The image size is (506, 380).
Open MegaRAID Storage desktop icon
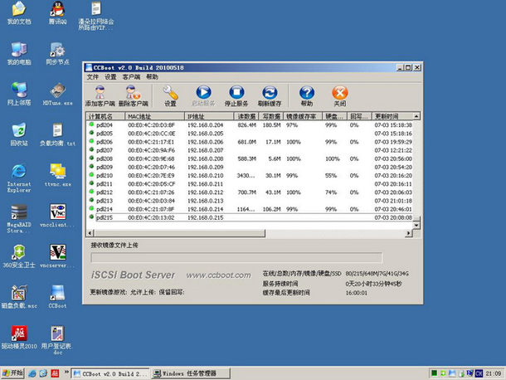[x=19, y=218]
